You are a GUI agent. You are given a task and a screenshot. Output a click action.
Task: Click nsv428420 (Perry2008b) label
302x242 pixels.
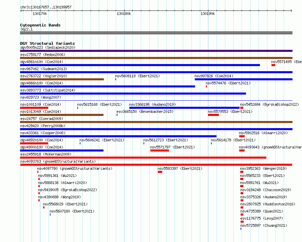(43, 126)
